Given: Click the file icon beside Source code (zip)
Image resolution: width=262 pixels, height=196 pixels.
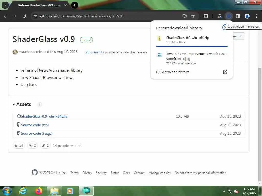Looking at the screenshot, I should coord(19,125).
